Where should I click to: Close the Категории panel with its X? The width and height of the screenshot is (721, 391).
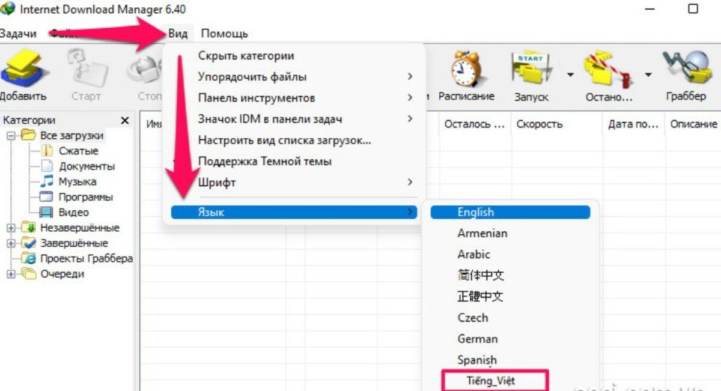(125, 120)
